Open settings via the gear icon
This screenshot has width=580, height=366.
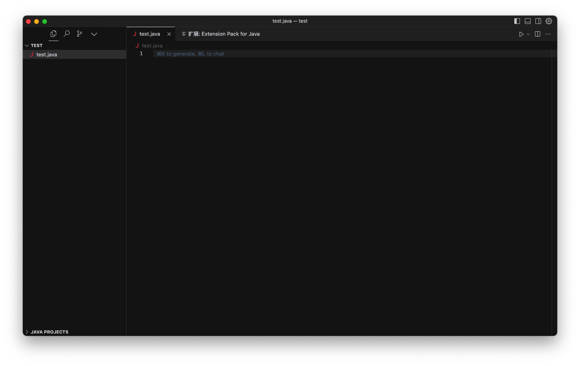tap(549, 21)
